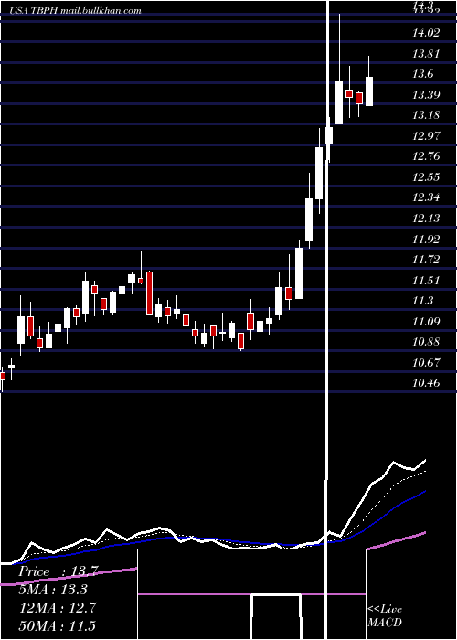This screenshot has height=640, width=457.
Task: Select the 14.02 price axis label
Action: tap(426, 33)
